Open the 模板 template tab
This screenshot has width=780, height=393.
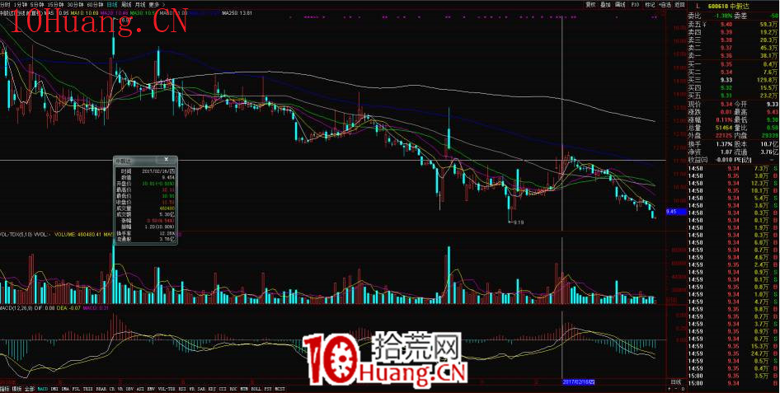click(17, 388)
